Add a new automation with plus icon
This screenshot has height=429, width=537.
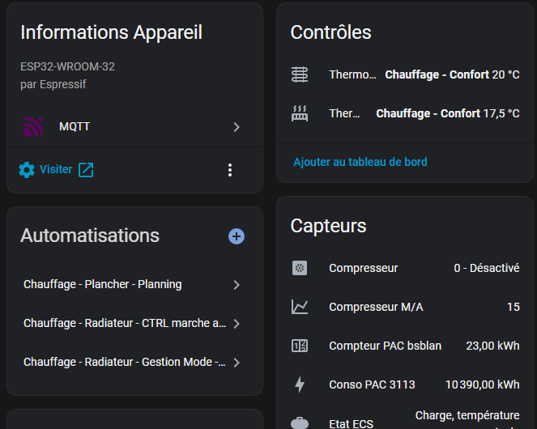(x=237, y=236)
